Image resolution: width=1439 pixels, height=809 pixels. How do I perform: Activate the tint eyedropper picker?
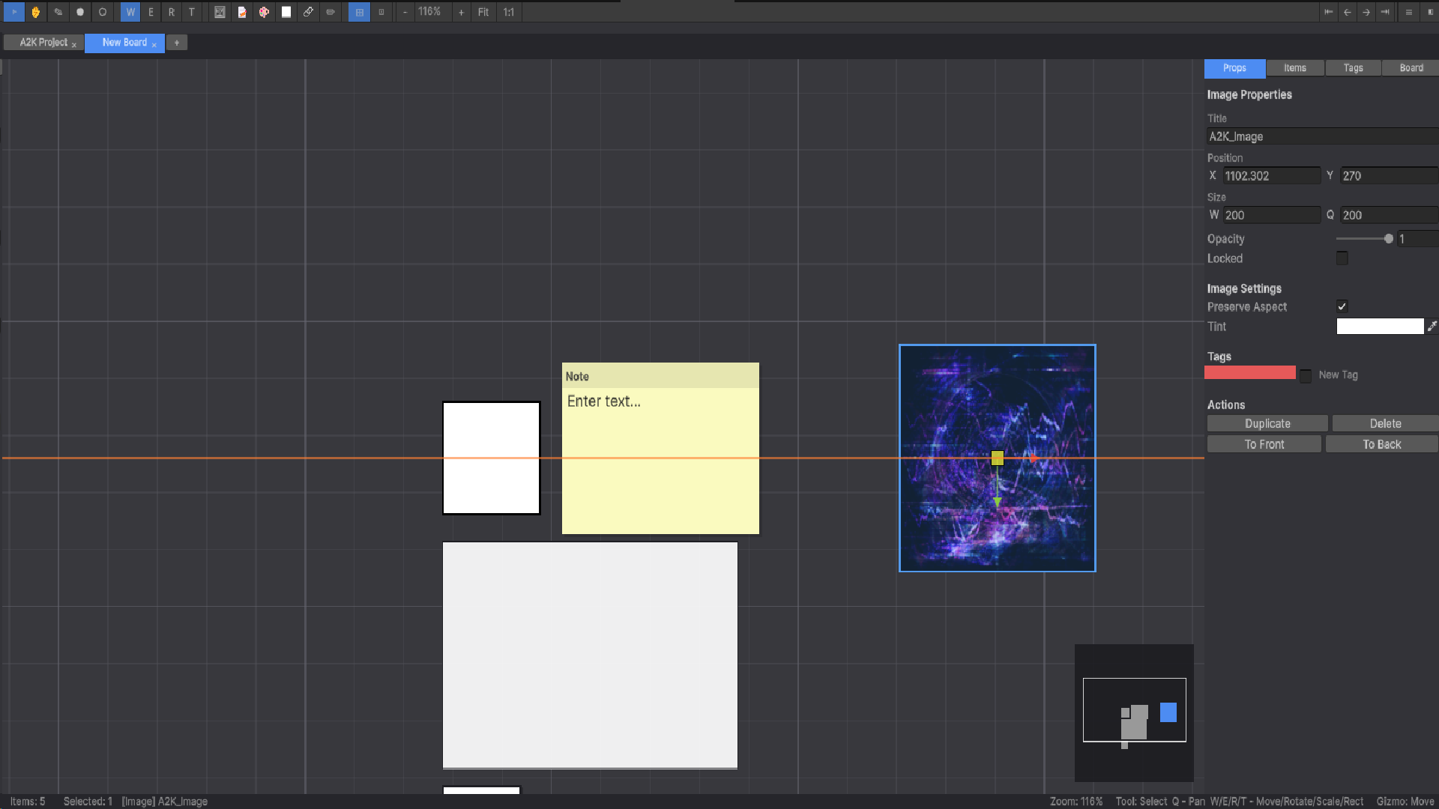pyautogui.click(x=1432, y=326)
